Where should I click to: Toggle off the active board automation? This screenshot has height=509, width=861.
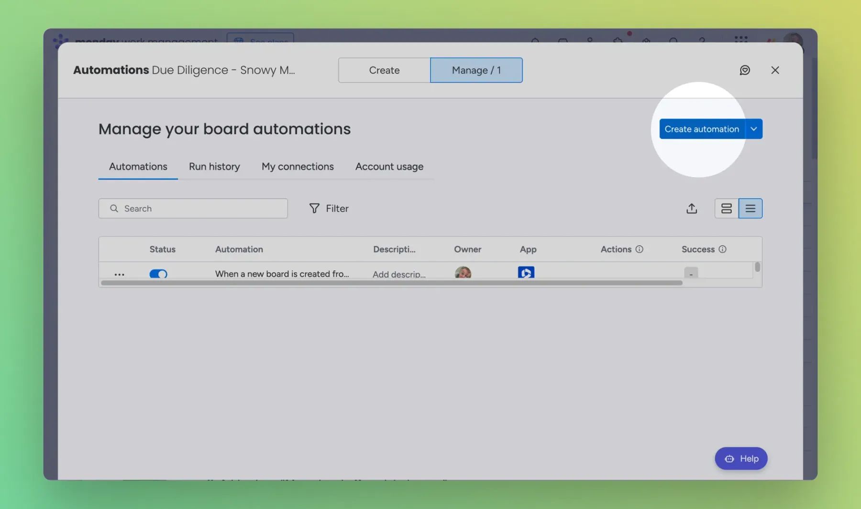point(158,274)
